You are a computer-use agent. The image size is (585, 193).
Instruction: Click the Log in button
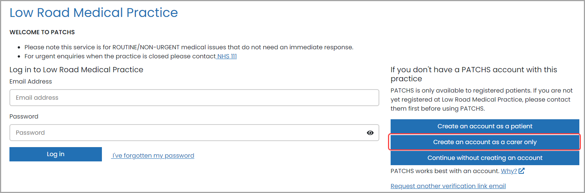55,154
